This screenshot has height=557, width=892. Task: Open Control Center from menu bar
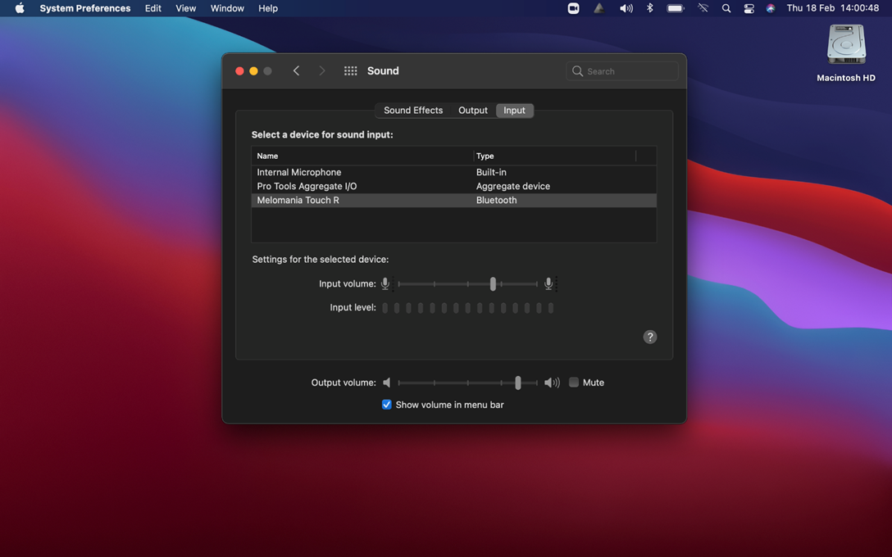[749, 8]
